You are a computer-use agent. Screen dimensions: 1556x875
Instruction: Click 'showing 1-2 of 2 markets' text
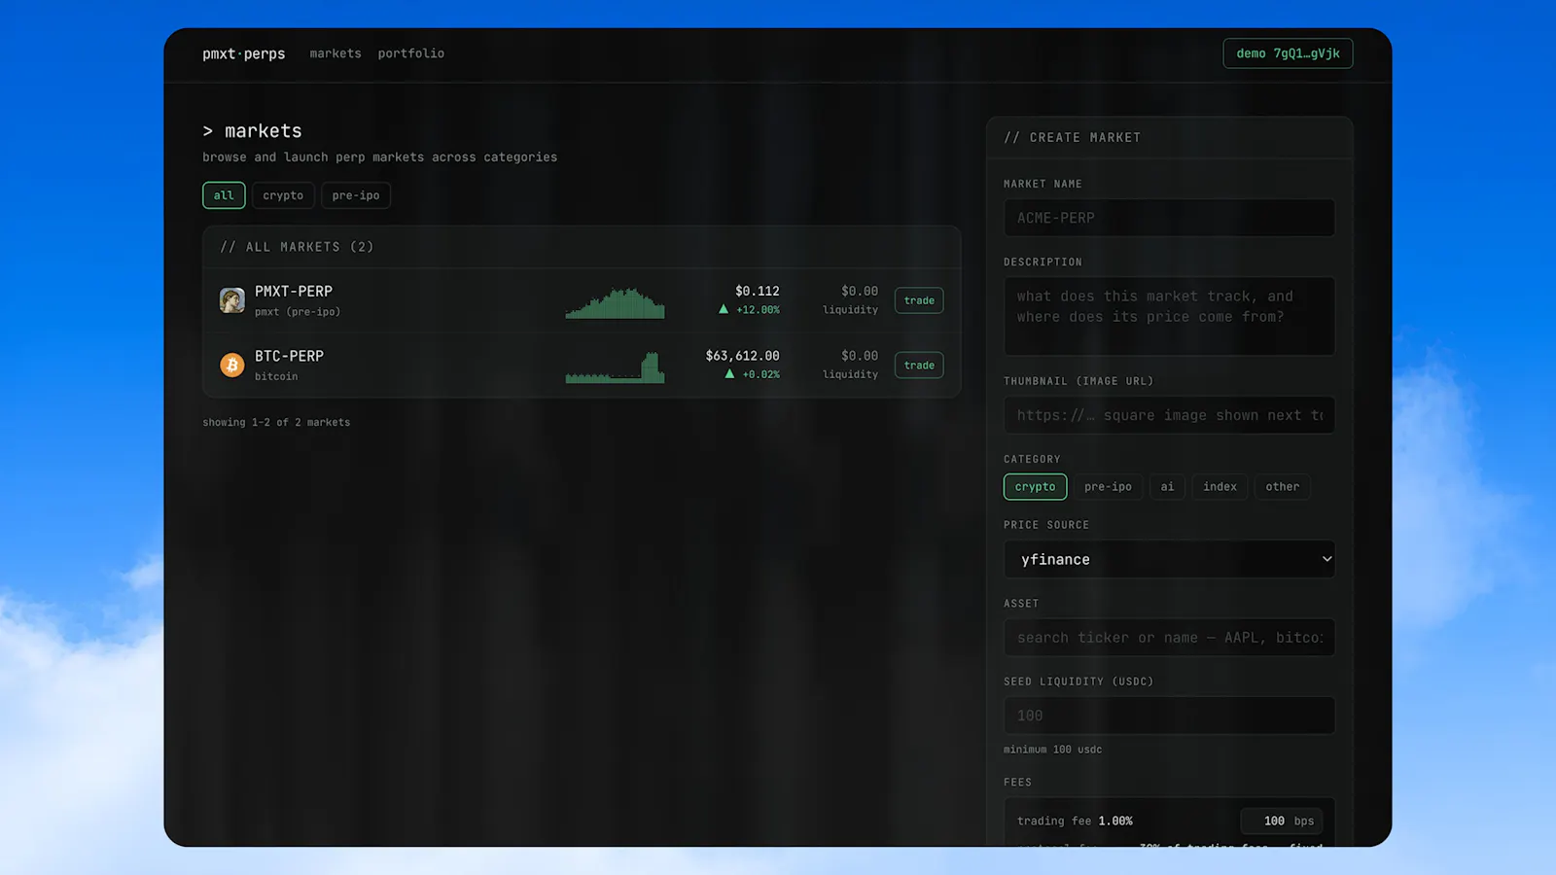point(276,422)
